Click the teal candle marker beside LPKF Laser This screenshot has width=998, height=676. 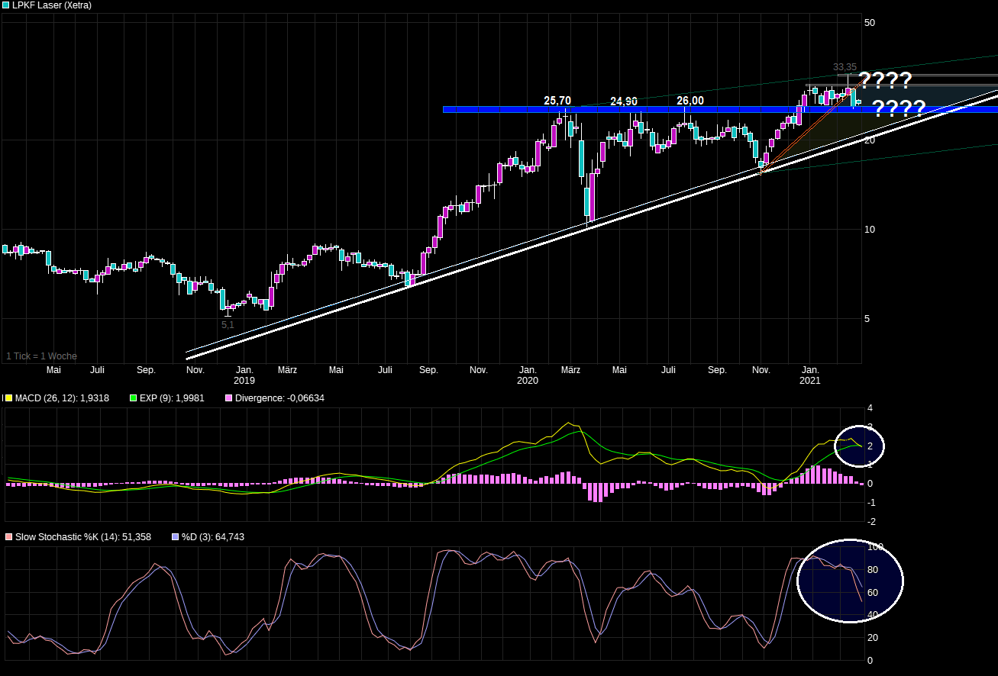click(6, 5)
